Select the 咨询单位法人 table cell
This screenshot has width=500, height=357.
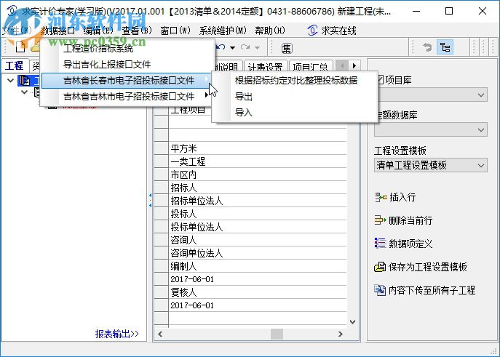pyautogui.click(x=258, y=253)
